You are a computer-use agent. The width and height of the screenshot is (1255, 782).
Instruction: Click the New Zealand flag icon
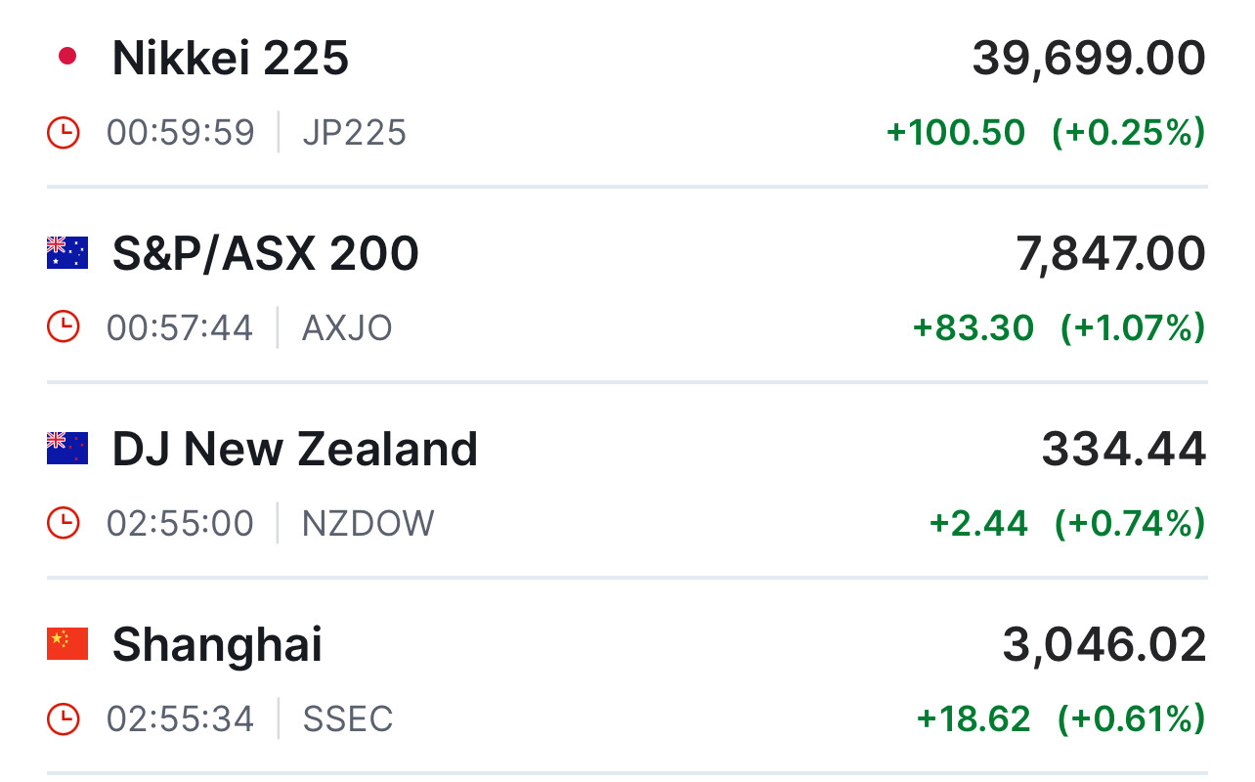pos(67,448)
